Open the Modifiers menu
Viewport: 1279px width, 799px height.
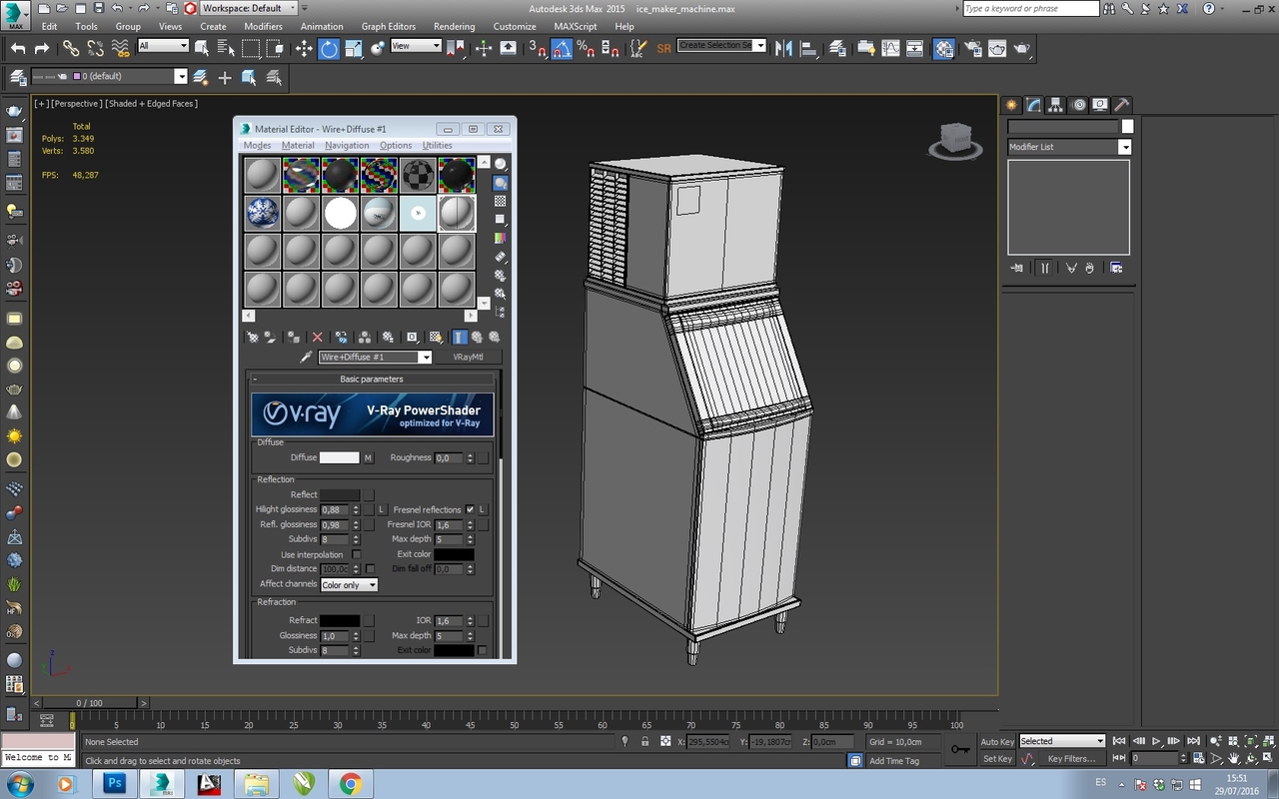coord(263,26)
